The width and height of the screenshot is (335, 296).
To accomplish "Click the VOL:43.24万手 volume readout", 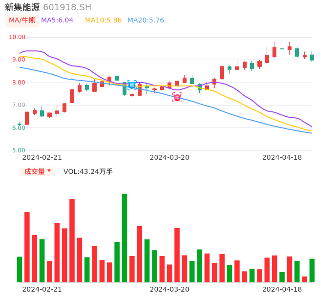I will (x=88, y=171).
